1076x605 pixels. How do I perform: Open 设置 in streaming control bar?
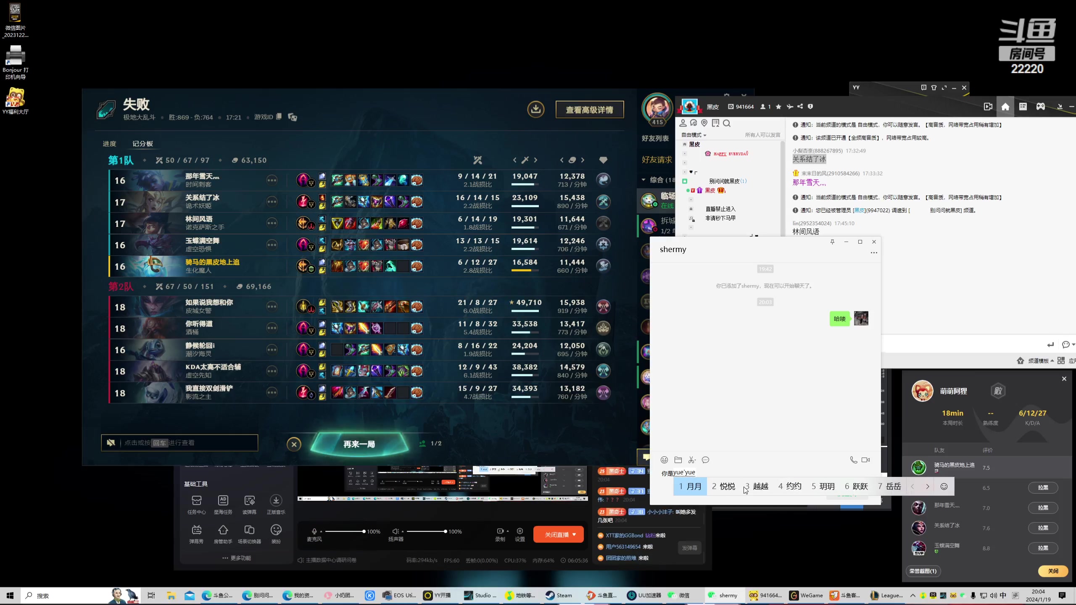520,534
